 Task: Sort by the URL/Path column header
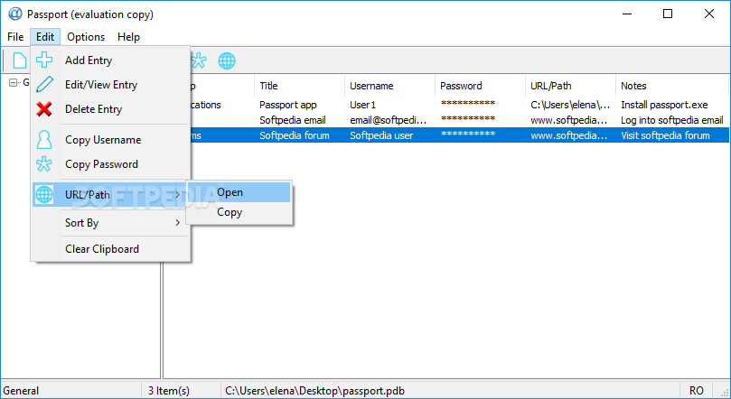click(x=570, y=86)
